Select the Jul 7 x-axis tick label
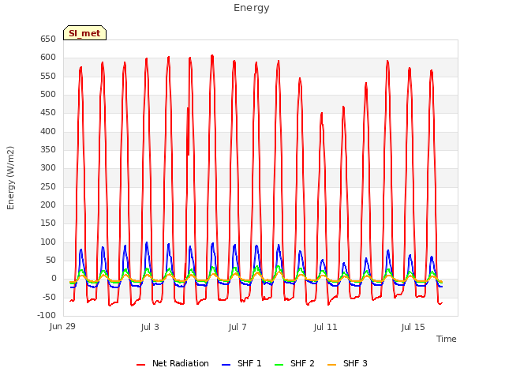This screenshot has width=505, height=379. [x=238, y=327]
